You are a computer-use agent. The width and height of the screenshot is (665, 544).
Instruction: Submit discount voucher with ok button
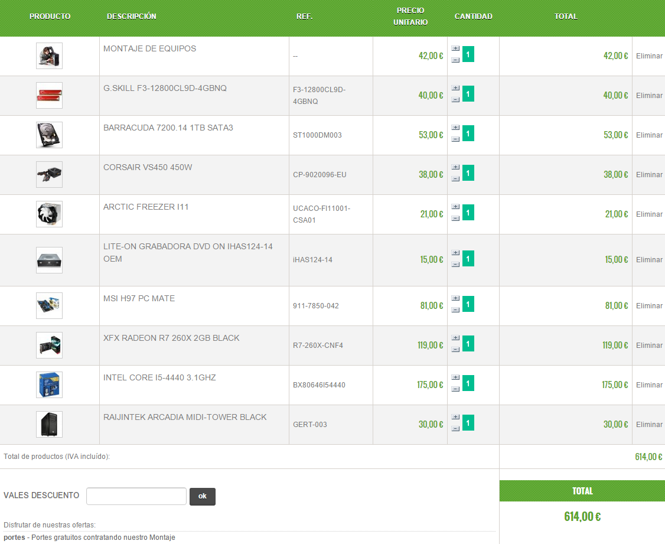tap(203, 497)
